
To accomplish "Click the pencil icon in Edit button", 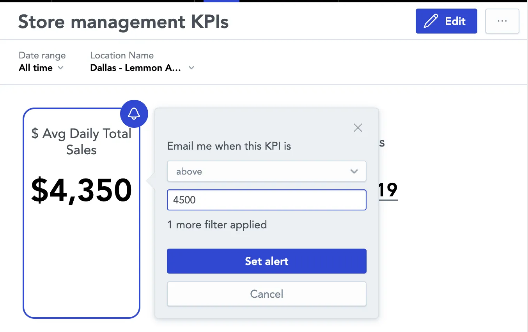I will coord(431,21).
